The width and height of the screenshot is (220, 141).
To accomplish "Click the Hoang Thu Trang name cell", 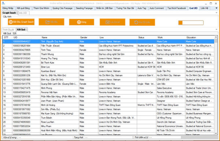I will (60, 58).
